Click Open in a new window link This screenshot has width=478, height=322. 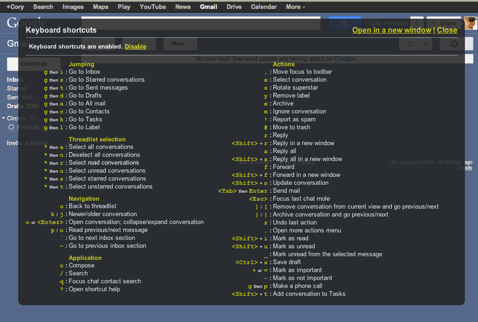392,30
